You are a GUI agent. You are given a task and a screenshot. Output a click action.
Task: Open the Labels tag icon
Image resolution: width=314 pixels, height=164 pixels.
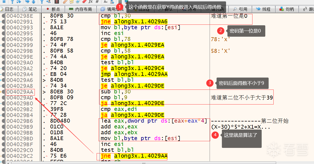tap(78, 1)
